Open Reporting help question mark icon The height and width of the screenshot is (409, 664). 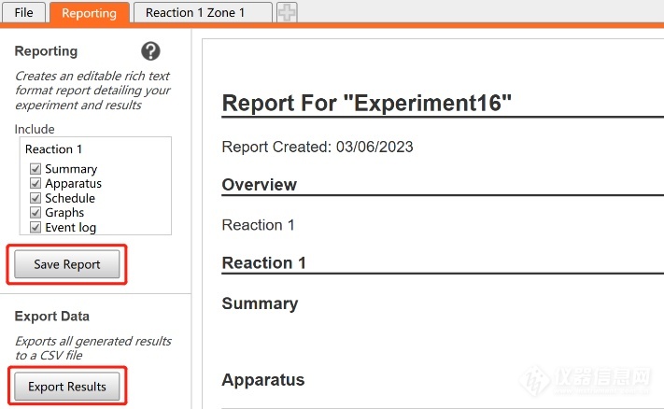pyautogui.click(x=150, y=51)
